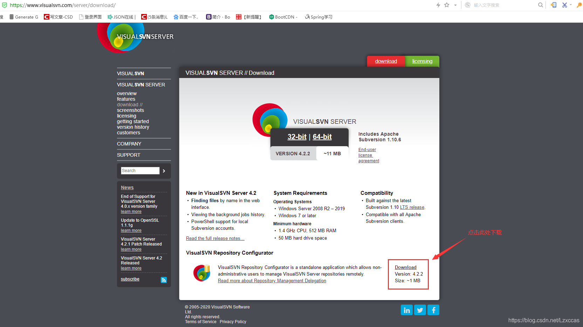Click the sidebar Search input field
Image resolution: width=583 pixels, height=327 pixels.
(140, 171)
